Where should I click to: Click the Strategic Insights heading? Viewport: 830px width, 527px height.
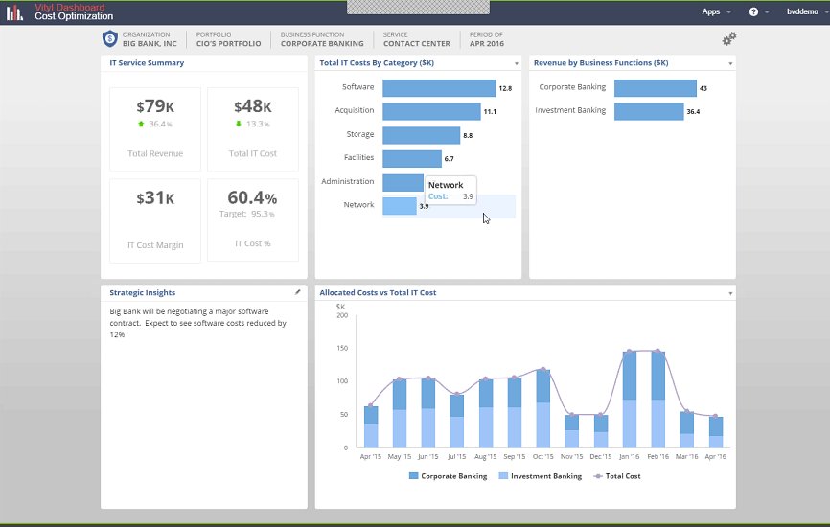point(143,292)
